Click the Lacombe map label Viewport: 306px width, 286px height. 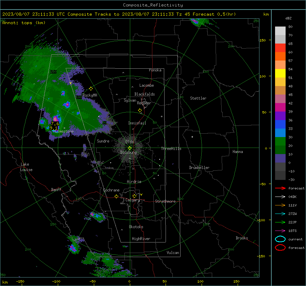147,85
